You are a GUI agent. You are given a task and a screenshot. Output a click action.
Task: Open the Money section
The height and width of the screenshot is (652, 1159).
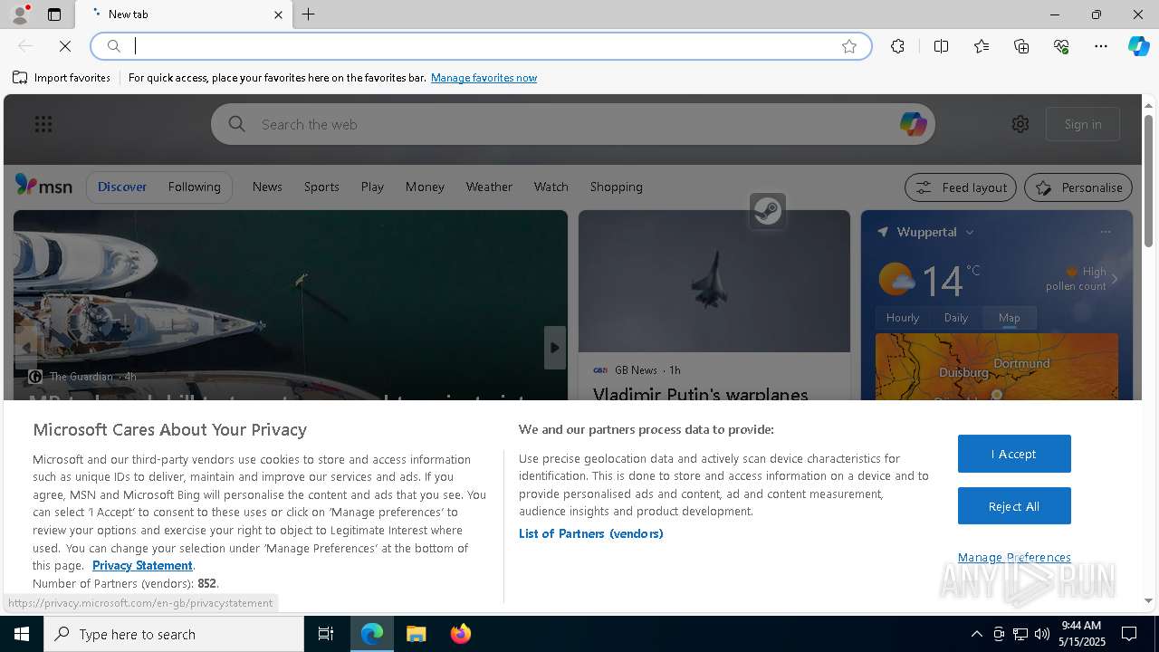point(425,187)
